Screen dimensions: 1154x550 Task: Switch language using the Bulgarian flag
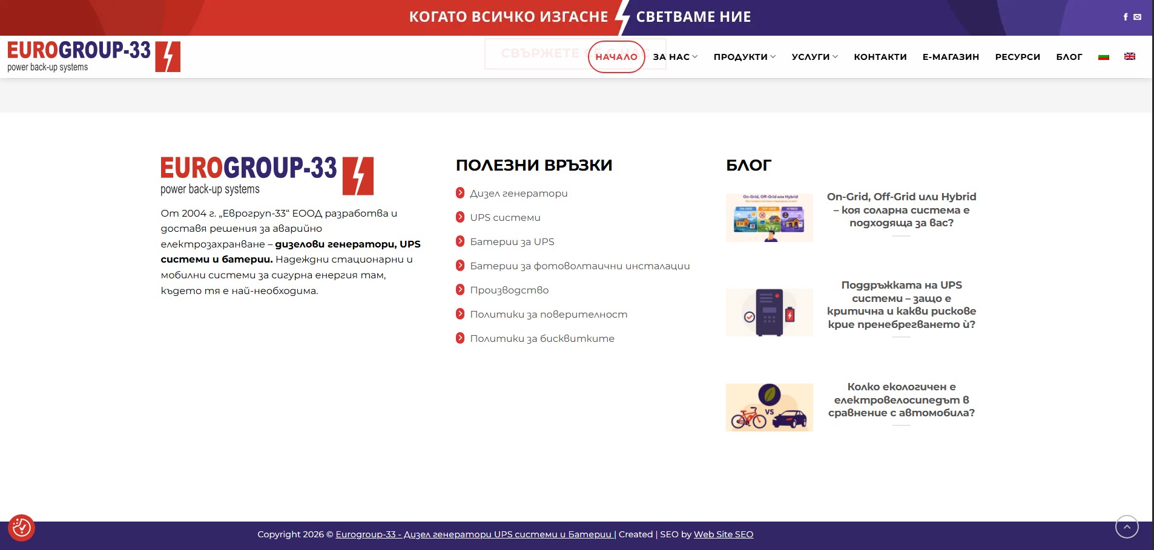click(1104, 57)
